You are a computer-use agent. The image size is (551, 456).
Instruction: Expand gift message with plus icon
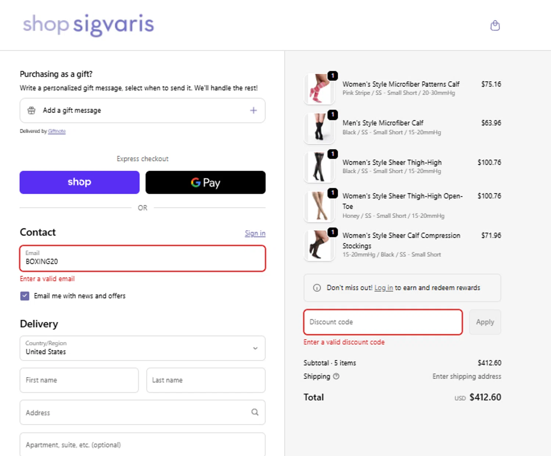coord(253,111)
